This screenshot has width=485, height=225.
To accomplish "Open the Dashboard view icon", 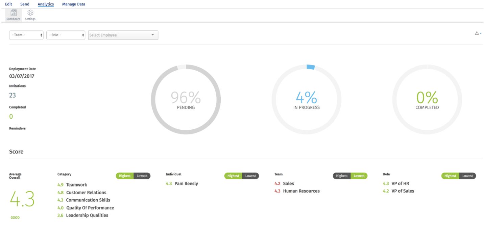I will coord(14,15).
